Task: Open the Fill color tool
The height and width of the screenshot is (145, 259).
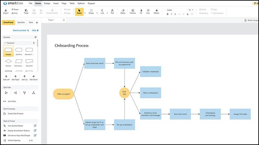Action: (141, 11)
